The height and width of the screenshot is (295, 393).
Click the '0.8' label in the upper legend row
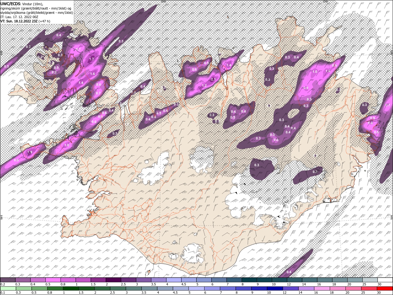pos(63,284)
